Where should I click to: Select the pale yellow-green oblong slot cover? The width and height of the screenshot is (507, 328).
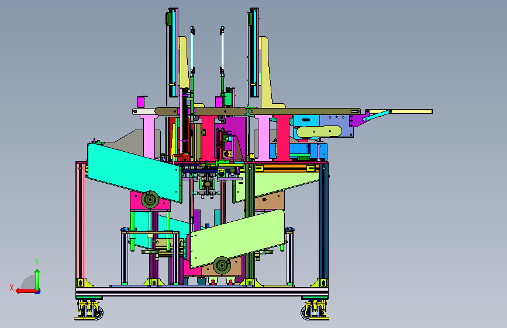coord(319,131)
